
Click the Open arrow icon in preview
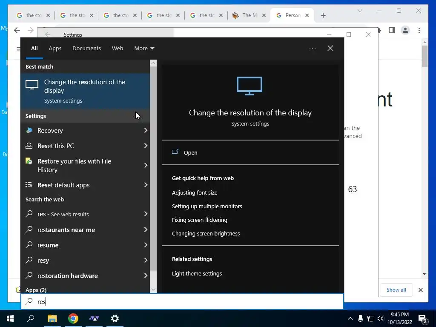tap(175, 152)
